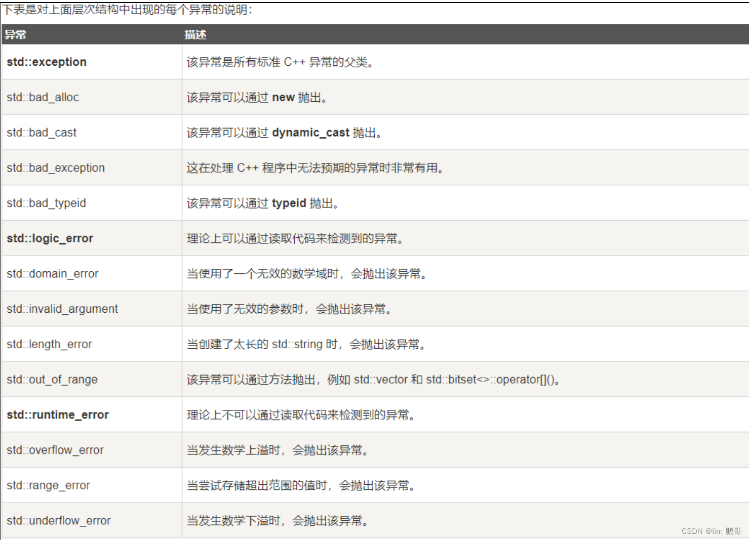
Task: Click the description mentioning dynamic_cast
Action: [x=284, y=133]
